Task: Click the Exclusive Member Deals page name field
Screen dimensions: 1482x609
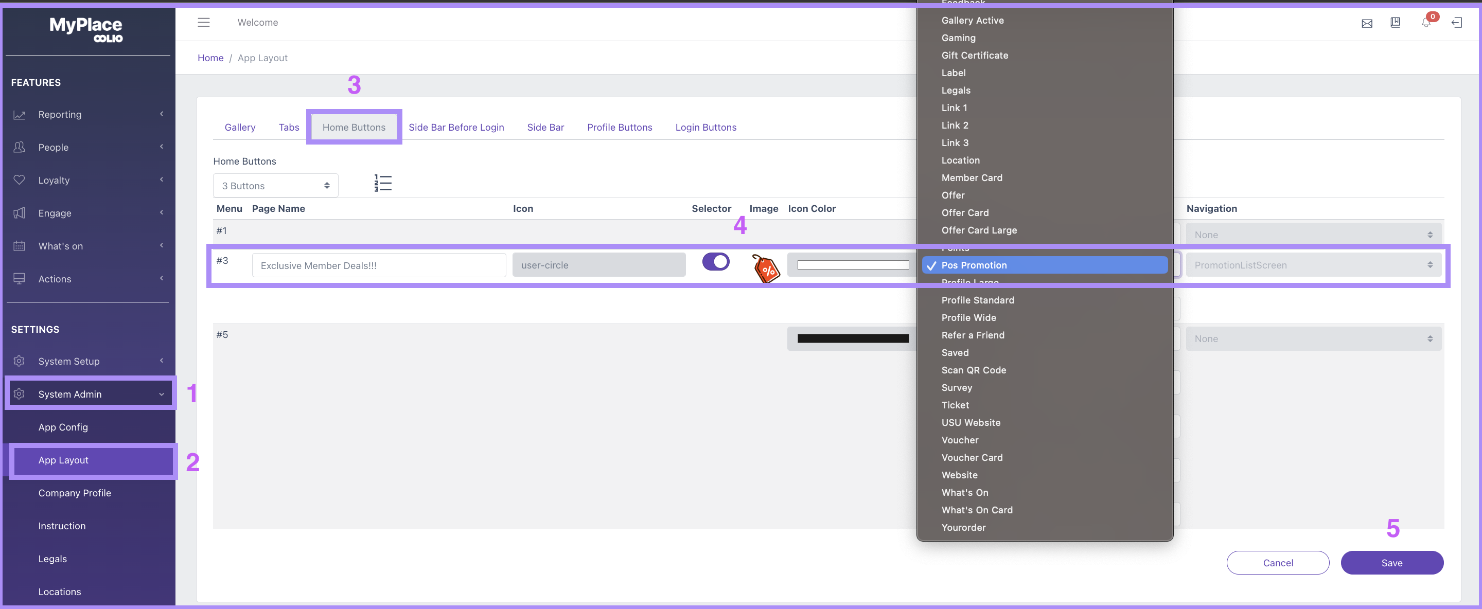Action: point(379,265)
